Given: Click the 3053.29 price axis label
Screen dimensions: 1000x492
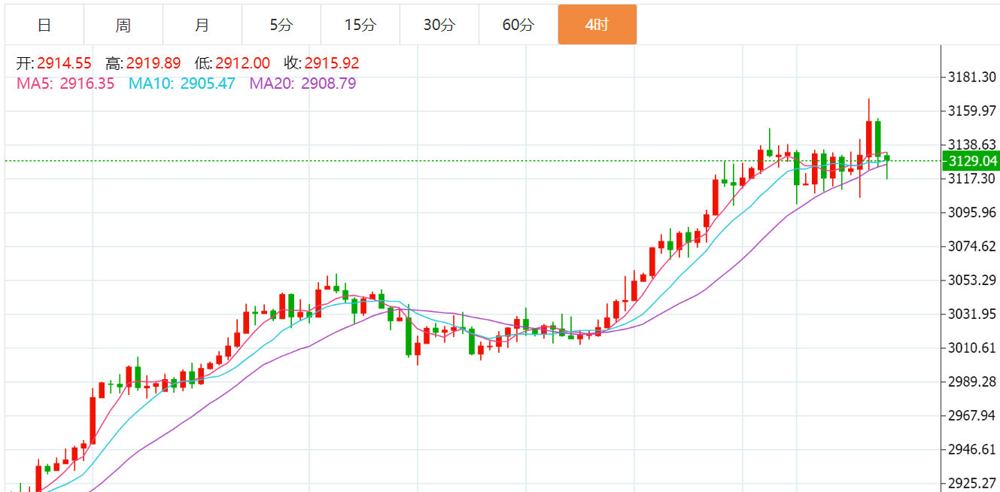Looking at the screenshot, I should point(973,280).
